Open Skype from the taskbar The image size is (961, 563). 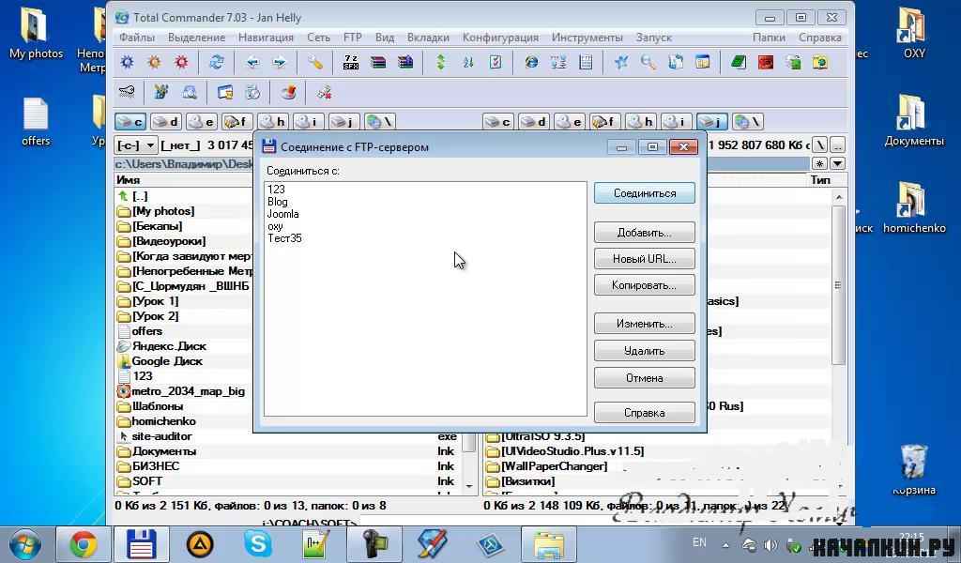257,544
